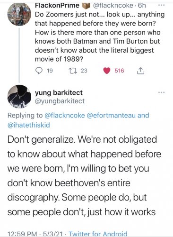The height and width of the screenshot is (237, 173).
Task: Open yung barkitect's avatar
Action: pyautogui.click(x=19, y=97)
